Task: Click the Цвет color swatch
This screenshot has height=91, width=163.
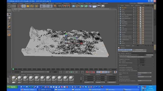Action: click(x=139, y=75)
